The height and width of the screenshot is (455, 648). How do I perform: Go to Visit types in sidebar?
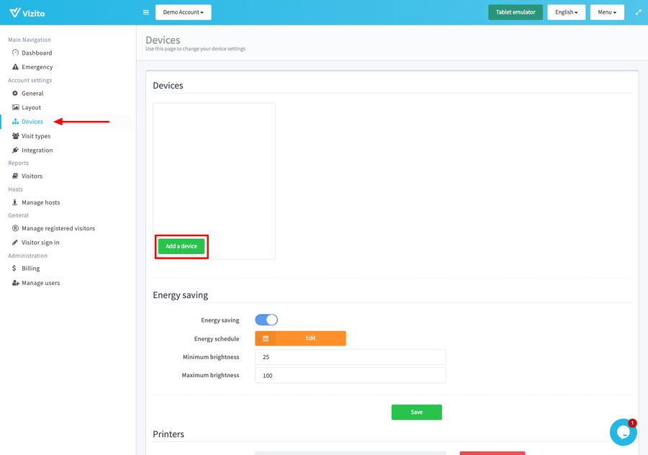coord(36,136)
